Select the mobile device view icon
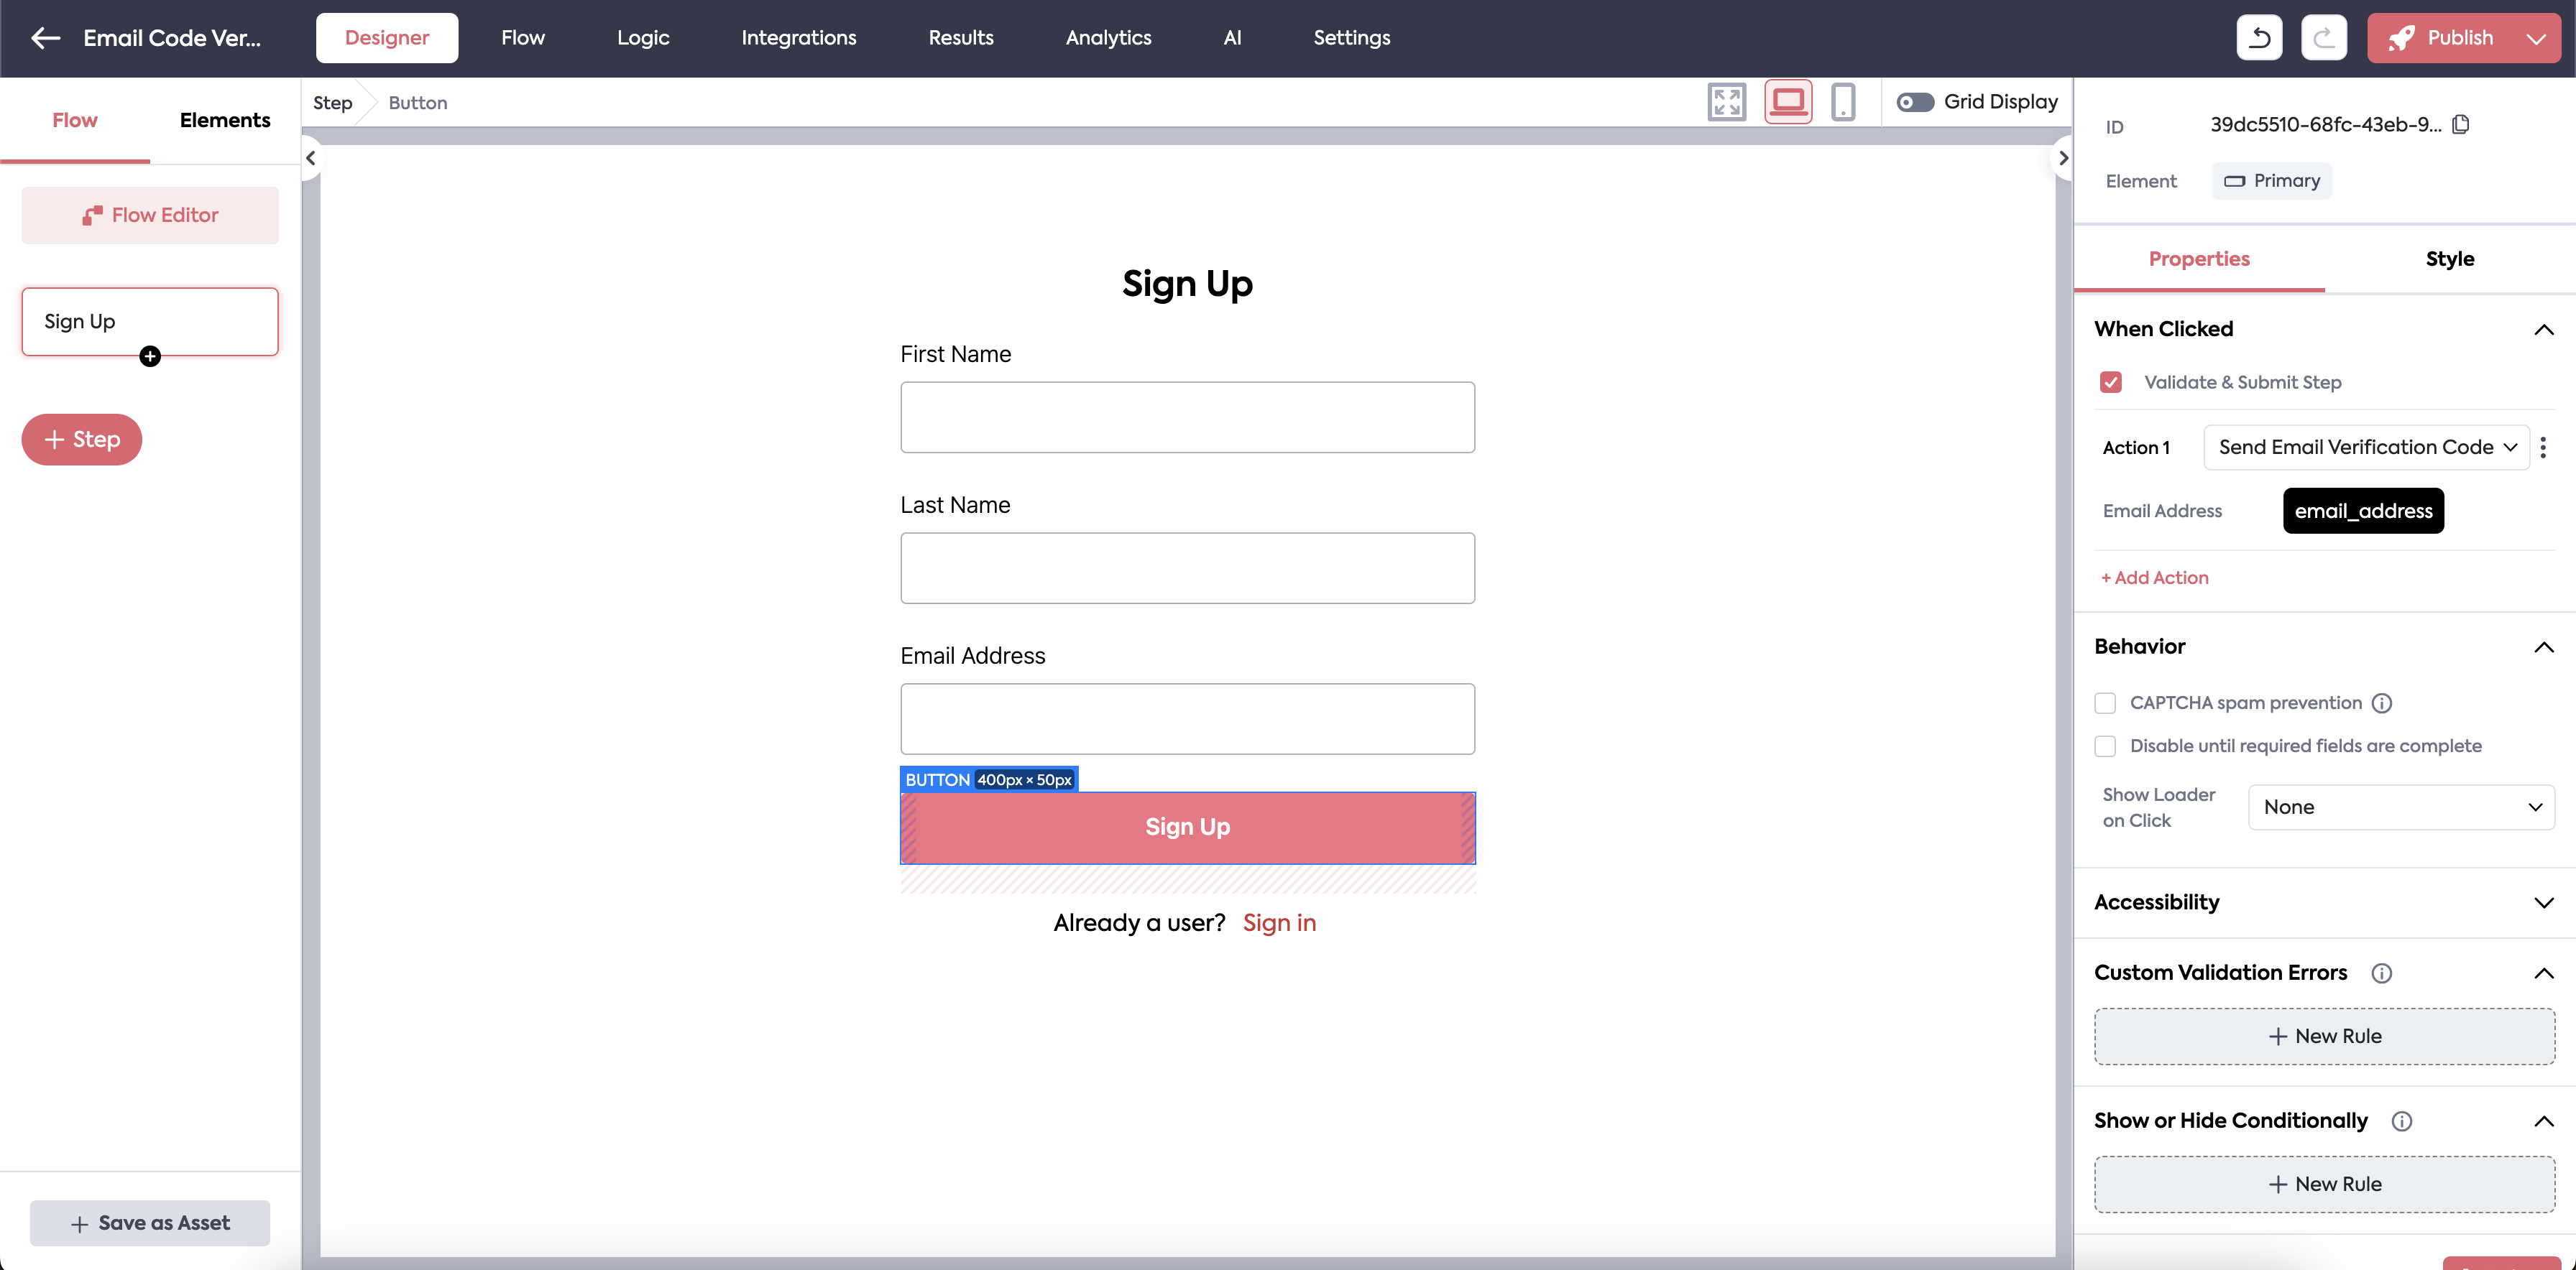 pos(1842,102)
